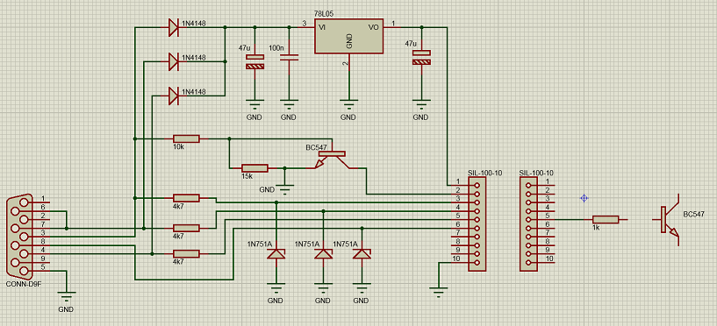Select the GND terminal on CONN-D9F pin 5
The width and height of the screenshot is (717, 326).
pyautogui.click(x=67, y=297)
